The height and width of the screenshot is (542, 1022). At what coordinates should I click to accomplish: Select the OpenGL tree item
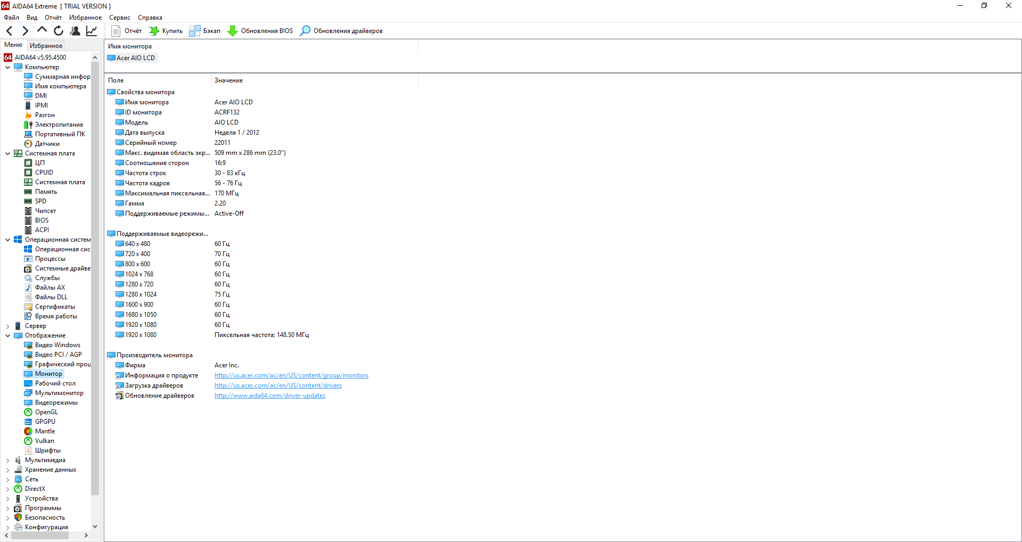(x=42, y=412)
